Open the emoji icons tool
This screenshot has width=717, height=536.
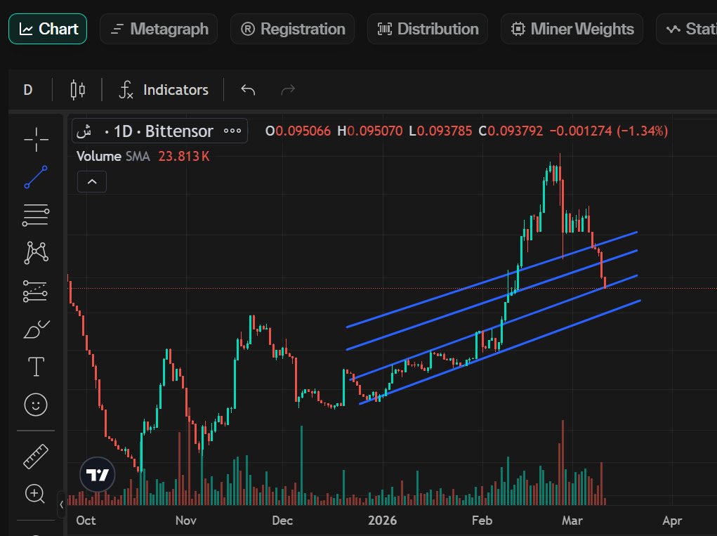[36, 405]
